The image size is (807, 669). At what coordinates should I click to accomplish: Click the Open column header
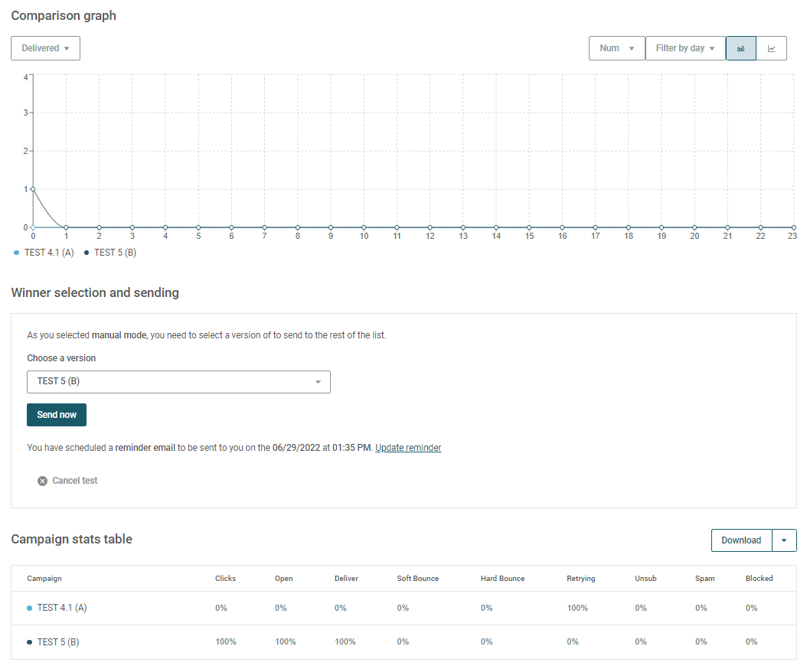pos(283,579)
